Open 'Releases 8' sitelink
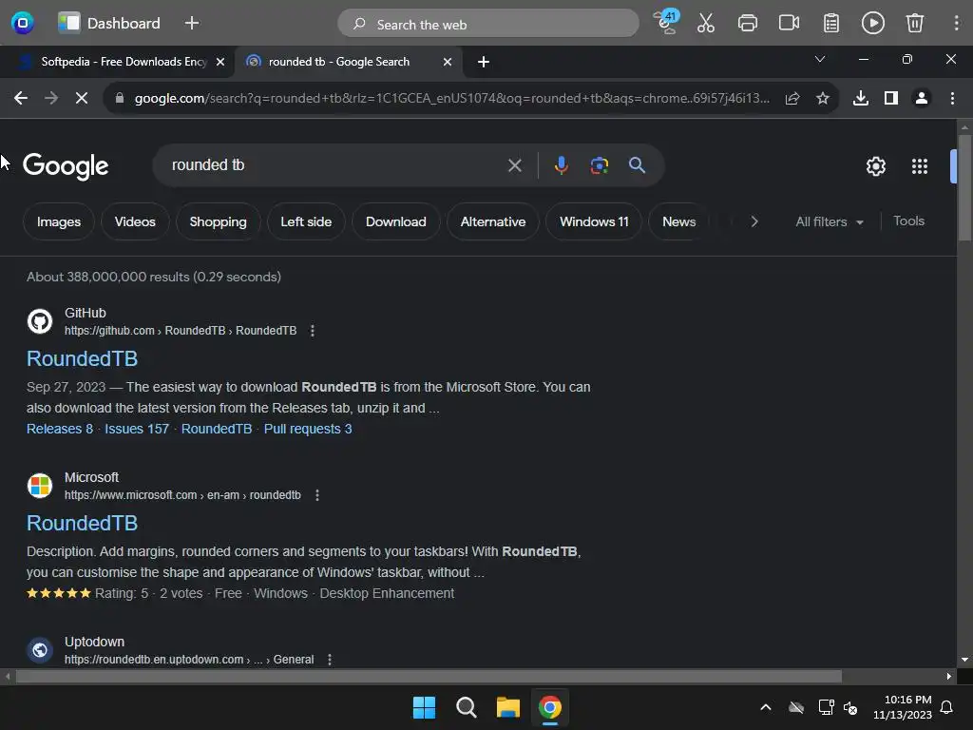The image size is (973, 730). click(60, 429)
